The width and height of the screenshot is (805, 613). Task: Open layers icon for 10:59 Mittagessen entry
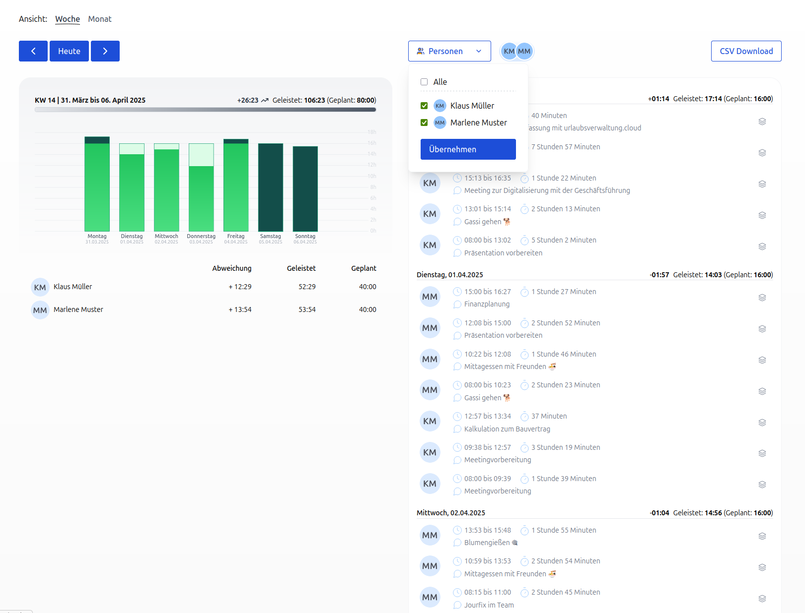(x=762, y=567)
